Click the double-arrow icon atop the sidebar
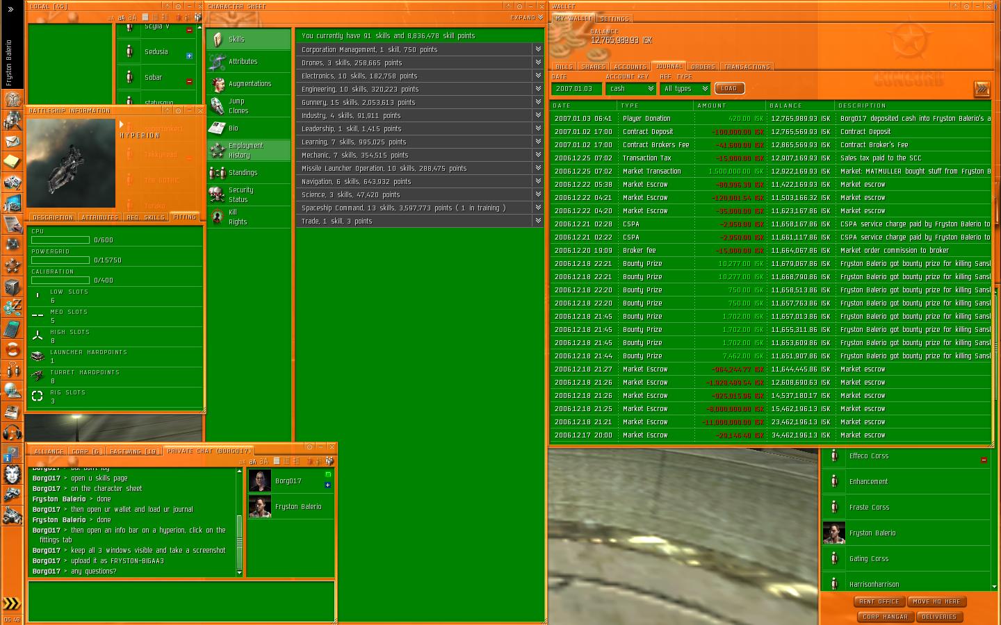Image resolution: width=1001 pixels, height=625 pixels. 10,9
